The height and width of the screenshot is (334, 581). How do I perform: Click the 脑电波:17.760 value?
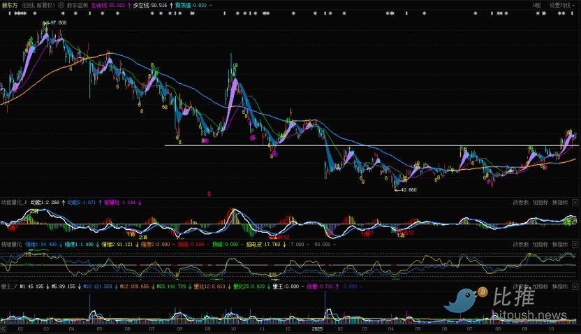(x=263, y=245)
